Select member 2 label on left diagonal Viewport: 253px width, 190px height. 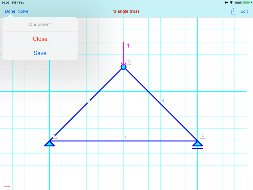89,101
